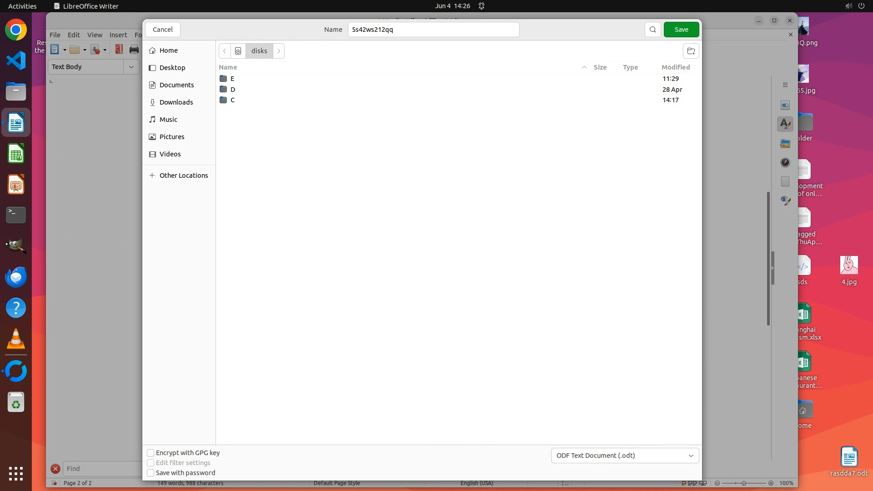873x491 pixels.
Task: Enable Encrypt with GPG key
Action: (151, 453)
